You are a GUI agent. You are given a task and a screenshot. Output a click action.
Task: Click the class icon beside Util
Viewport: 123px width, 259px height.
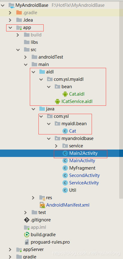click(65, 190)
